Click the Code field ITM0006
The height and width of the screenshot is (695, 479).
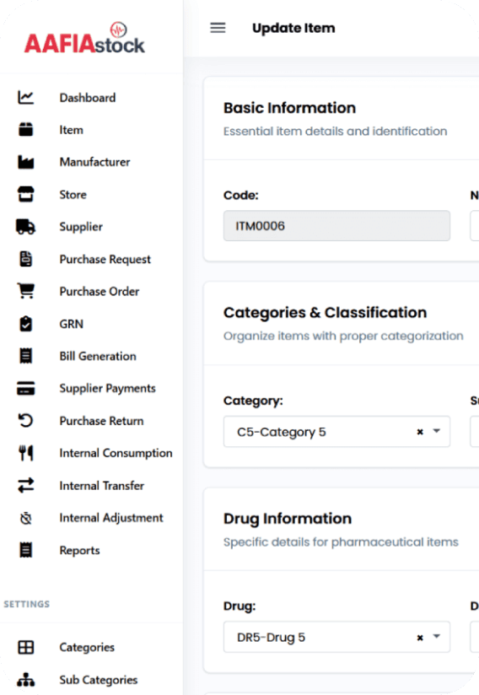(336, 226)
